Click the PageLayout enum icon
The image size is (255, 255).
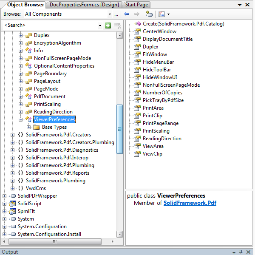point(28,81)
